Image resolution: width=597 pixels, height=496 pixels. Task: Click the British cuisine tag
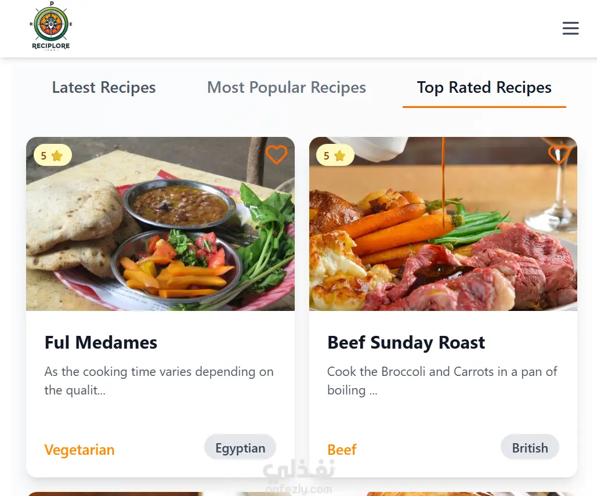(530, 448)
